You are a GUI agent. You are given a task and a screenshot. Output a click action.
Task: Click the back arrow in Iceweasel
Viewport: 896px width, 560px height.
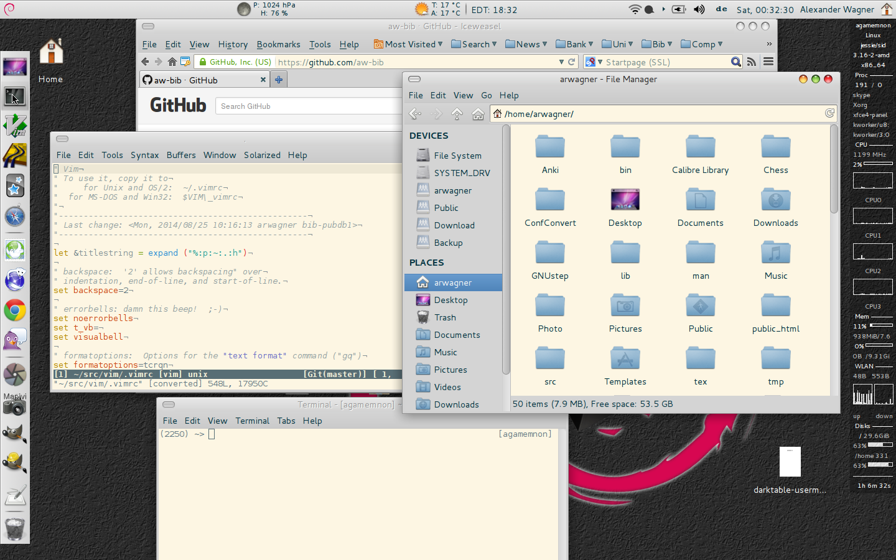(x=145, y=62)
